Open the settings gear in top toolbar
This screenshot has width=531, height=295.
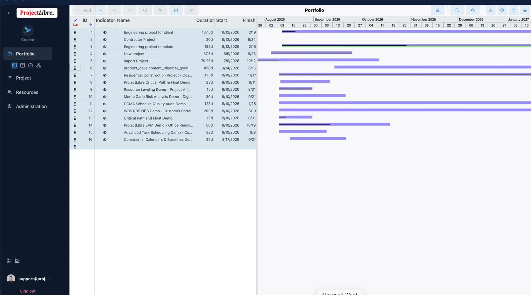[x=525, y=10]
